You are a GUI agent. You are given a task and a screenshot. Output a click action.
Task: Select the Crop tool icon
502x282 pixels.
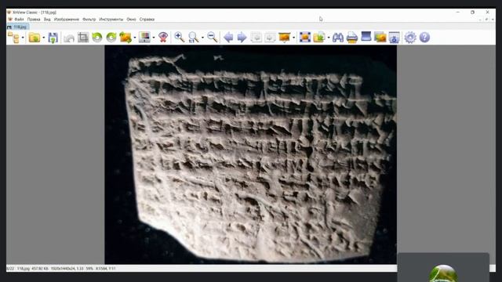pos(83,38)
